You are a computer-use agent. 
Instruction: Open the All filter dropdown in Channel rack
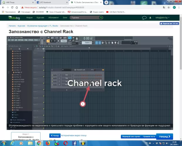click(x=67, y=70)
